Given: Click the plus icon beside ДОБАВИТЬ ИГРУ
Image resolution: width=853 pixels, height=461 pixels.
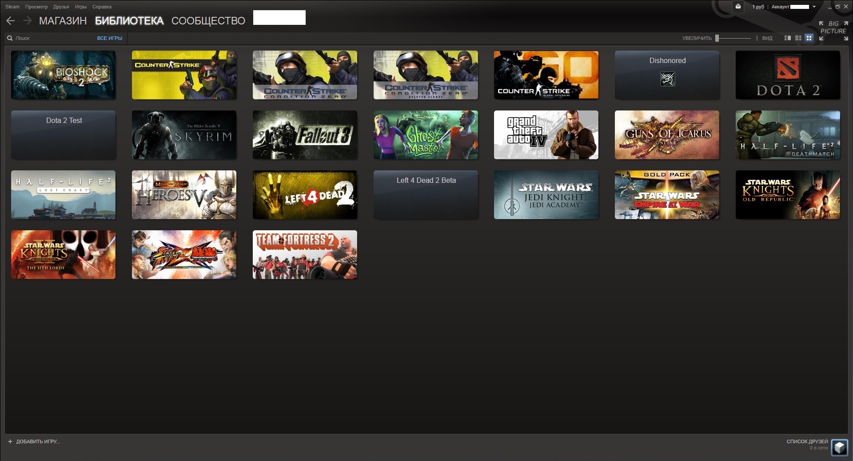Looking at the screenshot, I should coord(10,441).
